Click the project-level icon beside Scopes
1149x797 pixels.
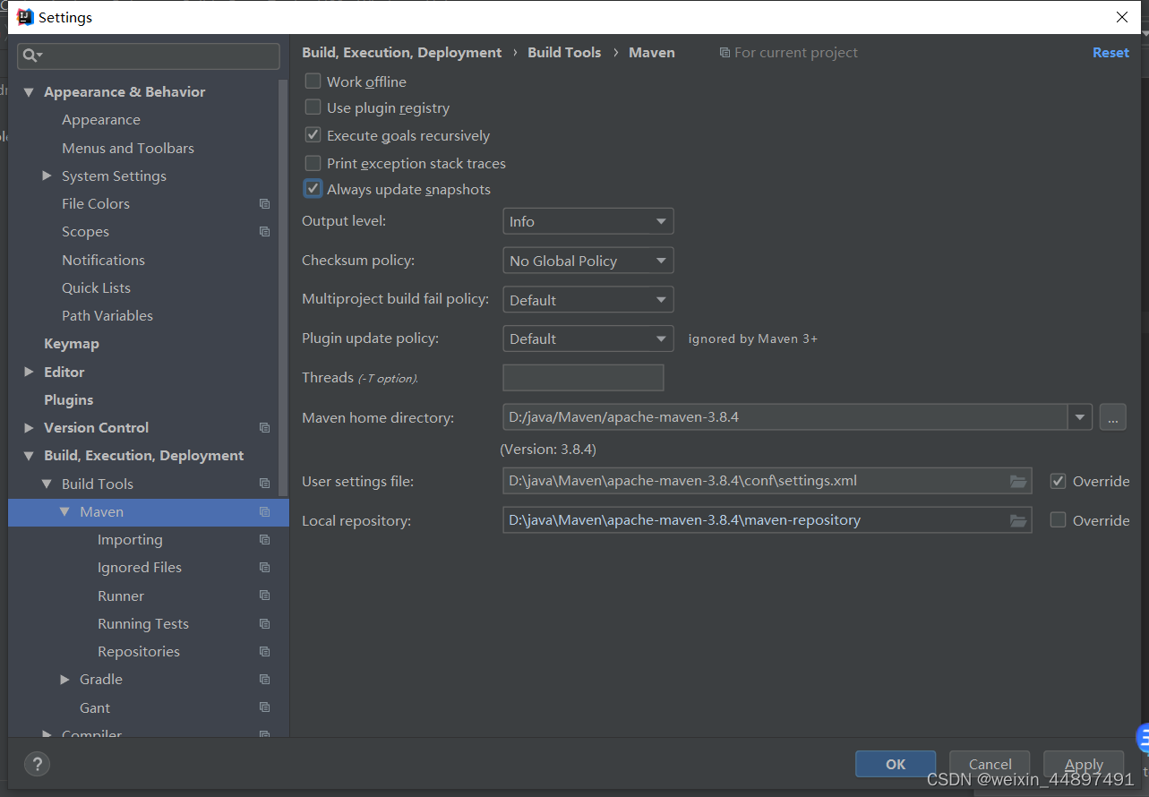264,232
